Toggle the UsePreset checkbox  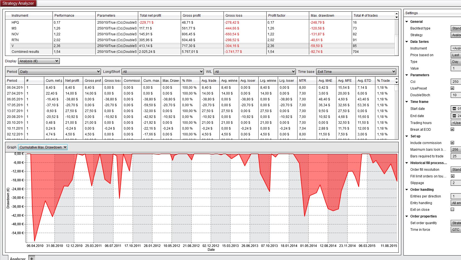pyautogui.click(x=452, y=88)
